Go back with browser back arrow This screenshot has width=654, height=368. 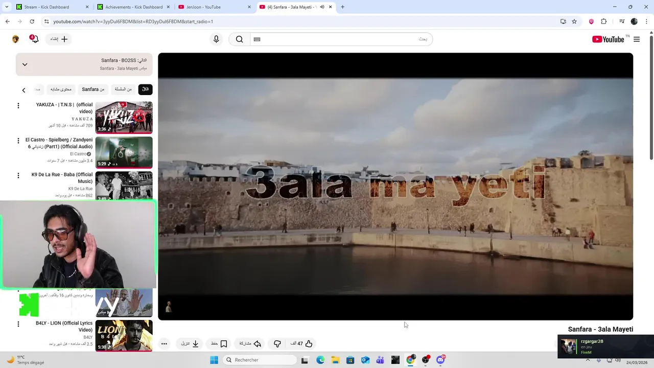[7, 21]
